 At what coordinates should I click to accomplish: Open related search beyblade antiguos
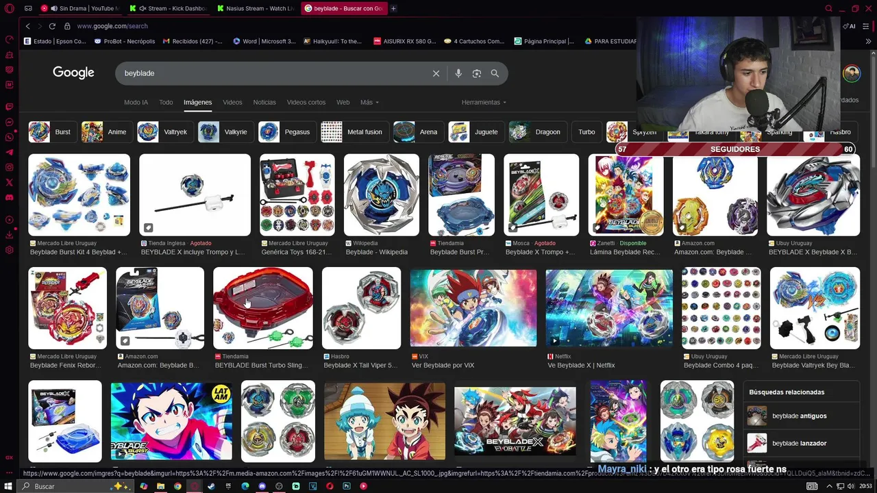[x=800, y=416]
